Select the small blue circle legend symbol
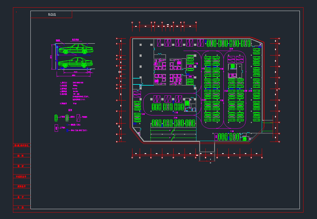317x219 pixels. tap(67, 124)
